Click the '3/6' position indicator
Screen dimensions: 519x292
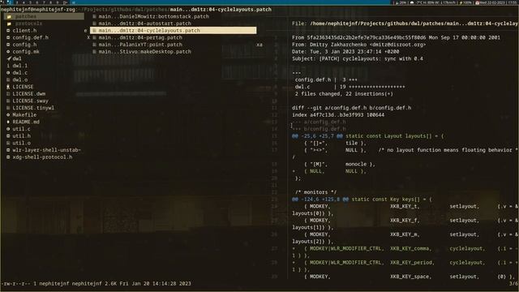click(513, 283)
